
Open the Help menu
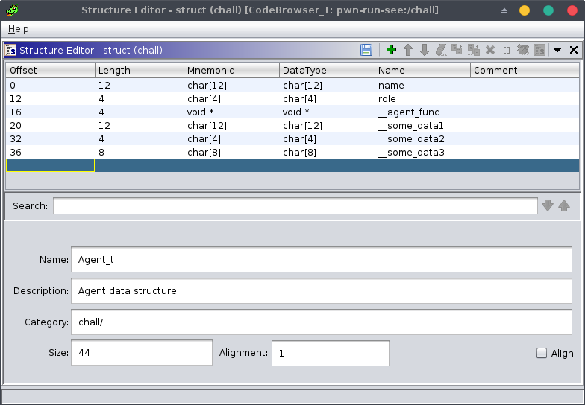pyautogui.click(x=19, y=28)
